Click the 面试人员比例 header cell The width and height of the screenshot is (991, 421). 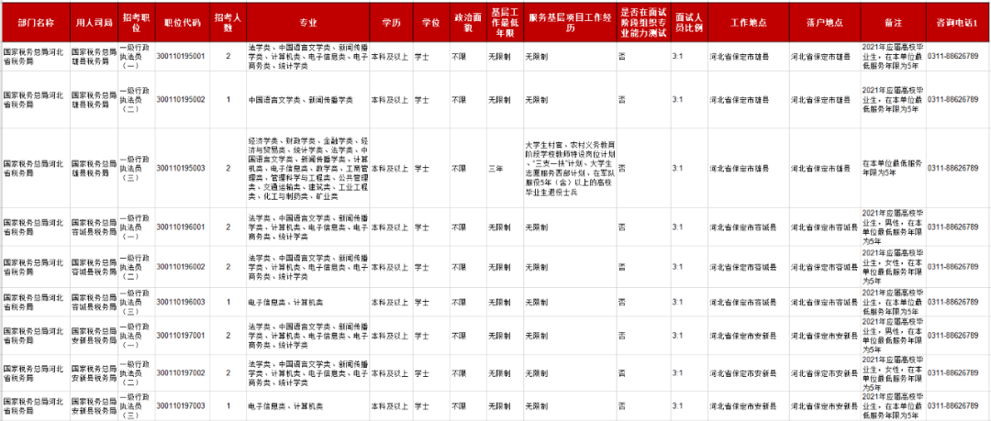[x=689, y=22]
